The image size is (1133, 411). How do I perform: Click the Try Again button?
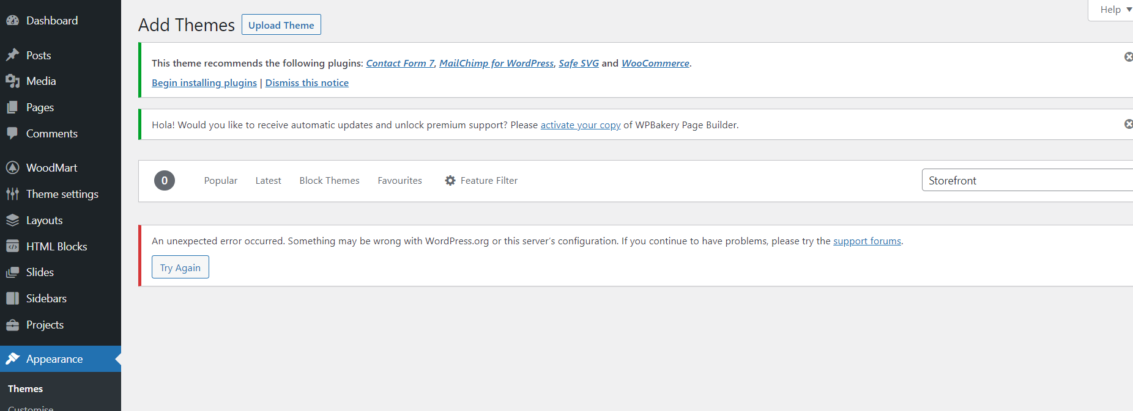(180, 267)
